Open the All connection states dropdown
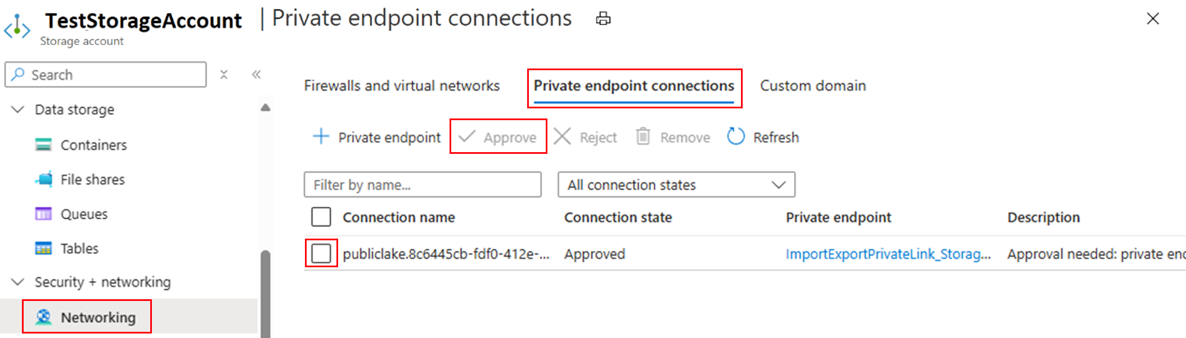 tap(676, 185)
